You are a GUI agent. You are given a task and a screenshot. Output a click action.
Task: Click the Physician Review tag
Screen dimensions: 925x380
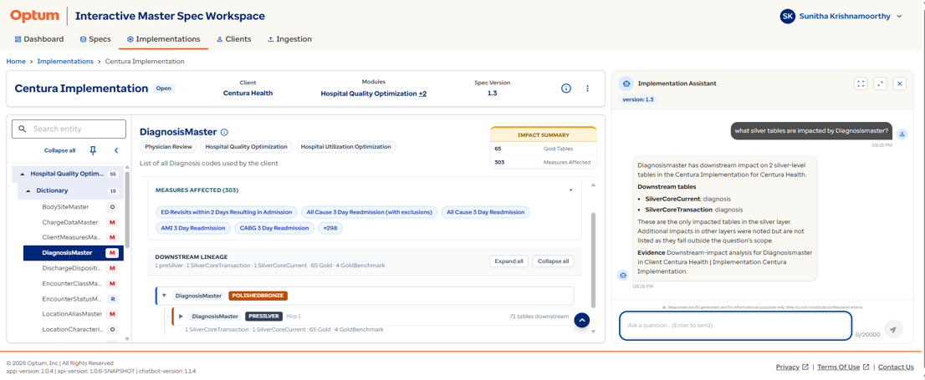(167, 147)
